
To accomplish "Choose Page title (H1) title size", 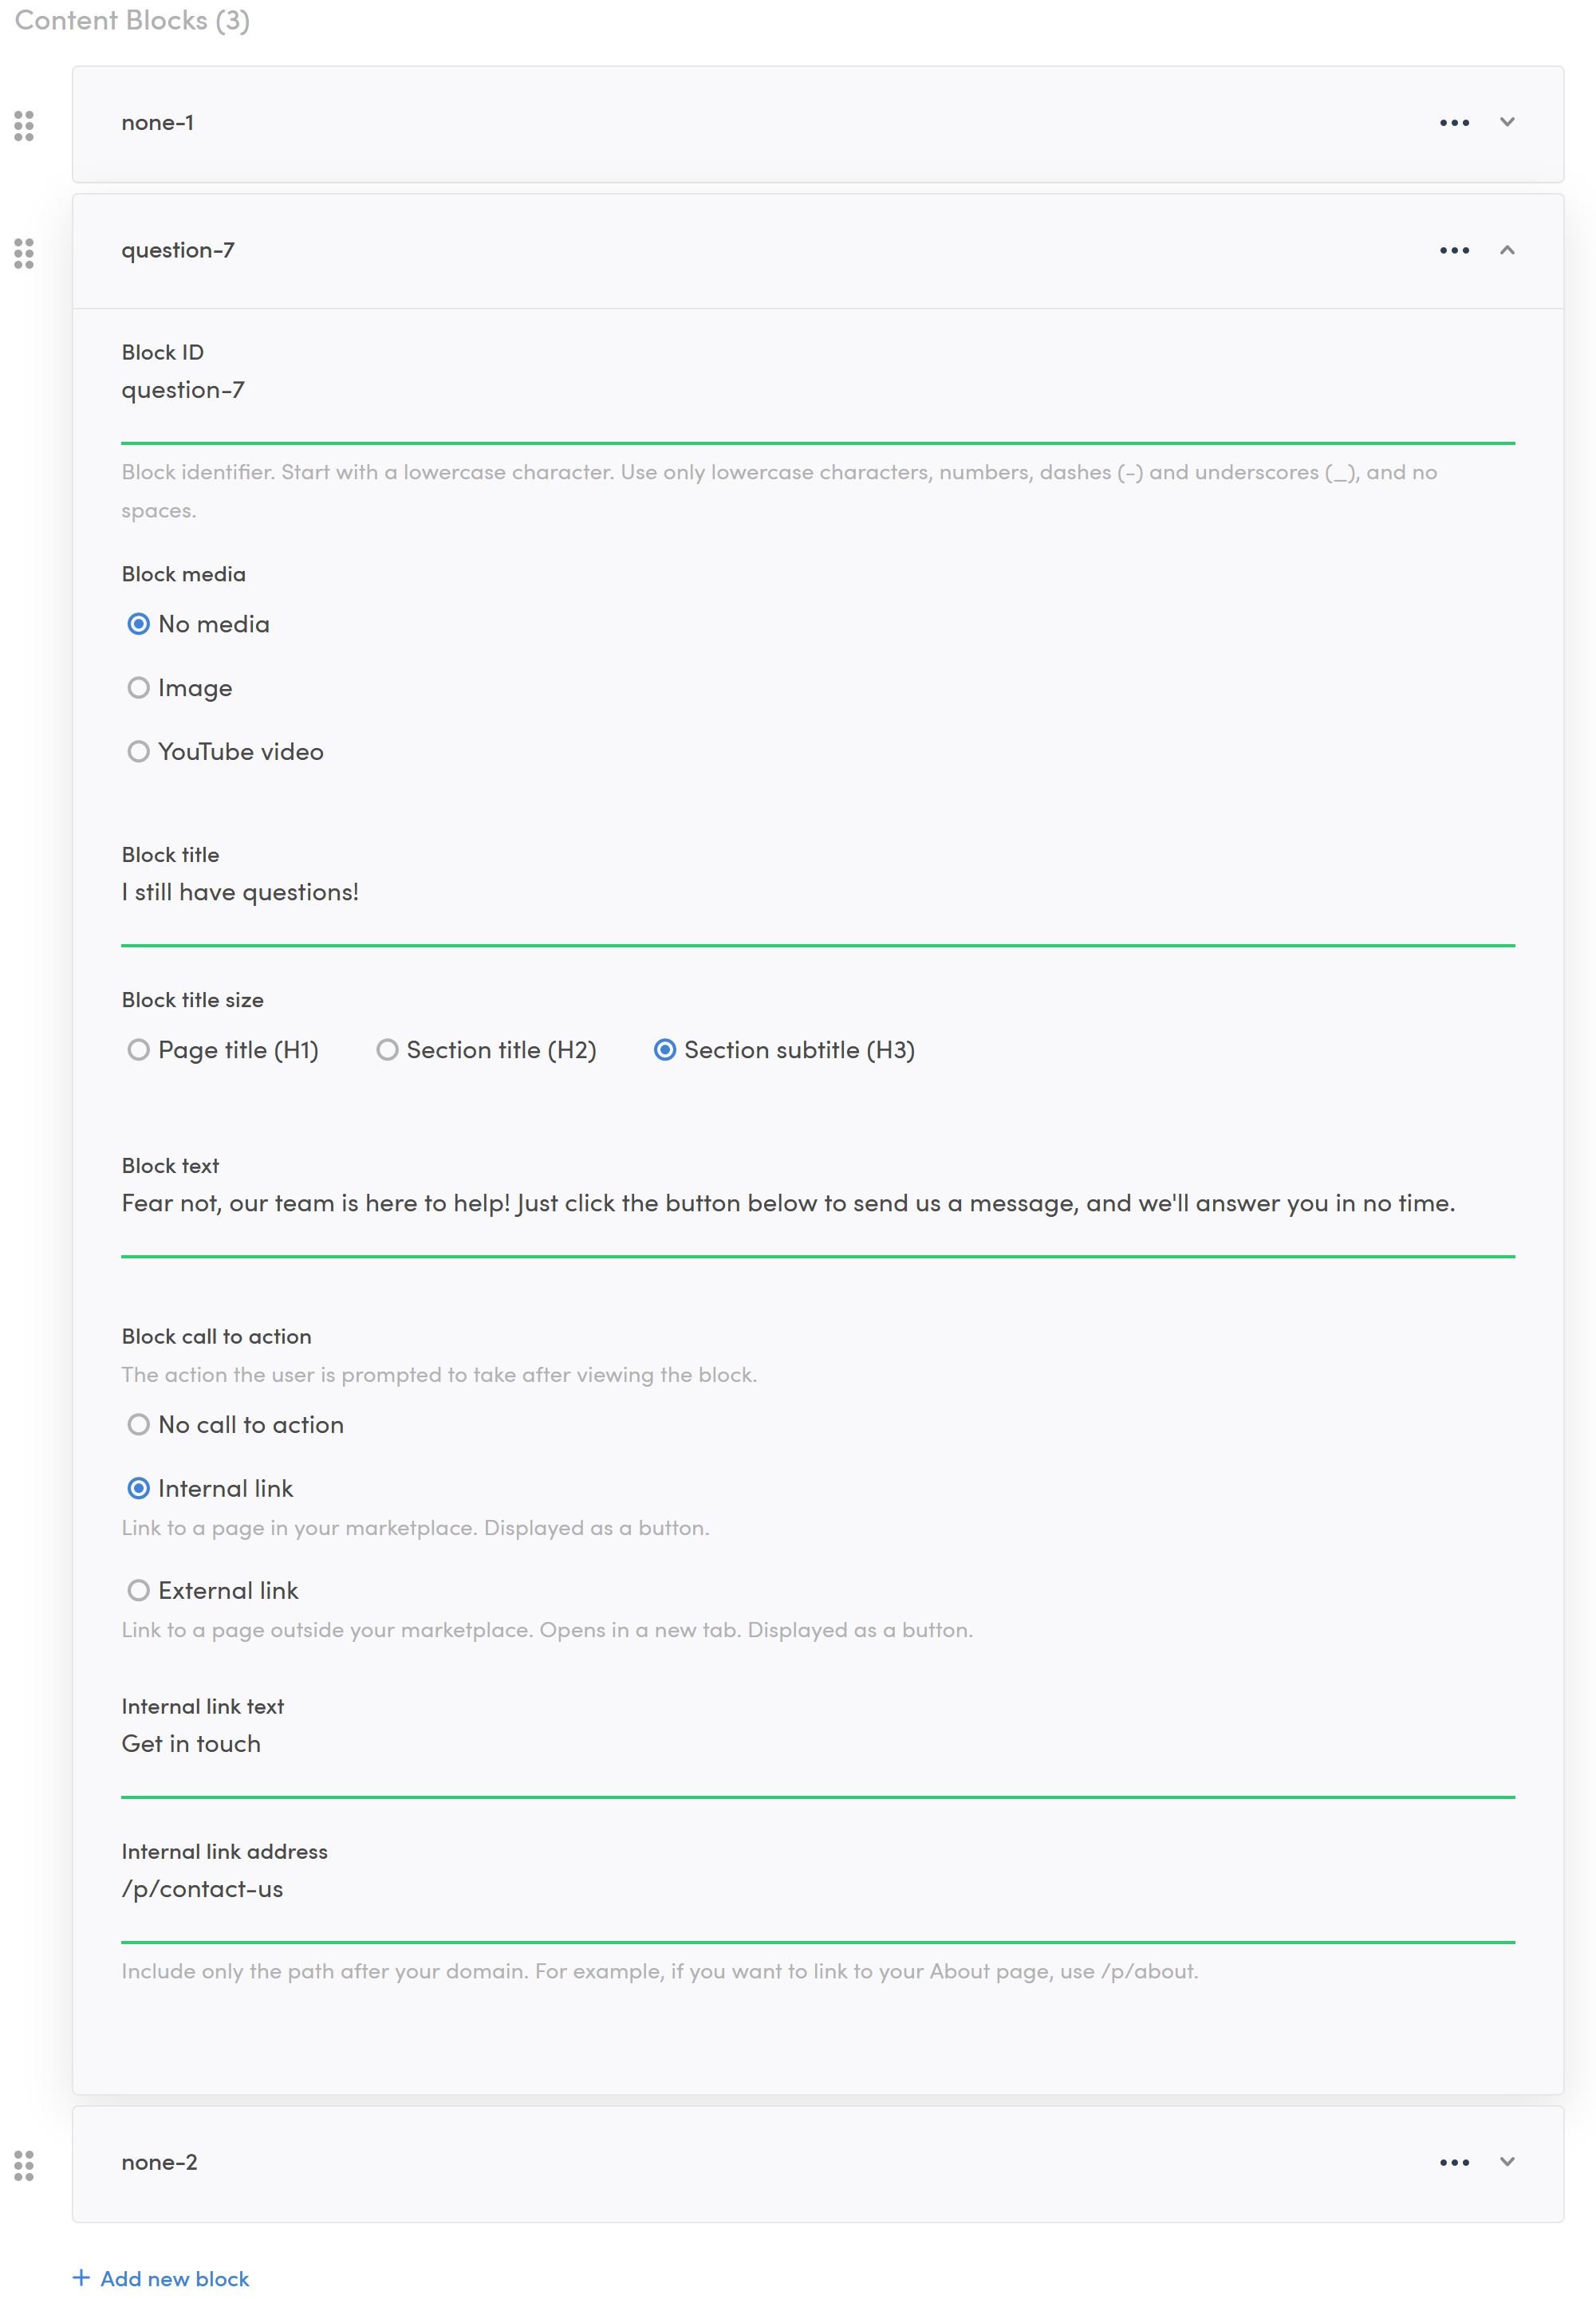I will coord(139,1049).
